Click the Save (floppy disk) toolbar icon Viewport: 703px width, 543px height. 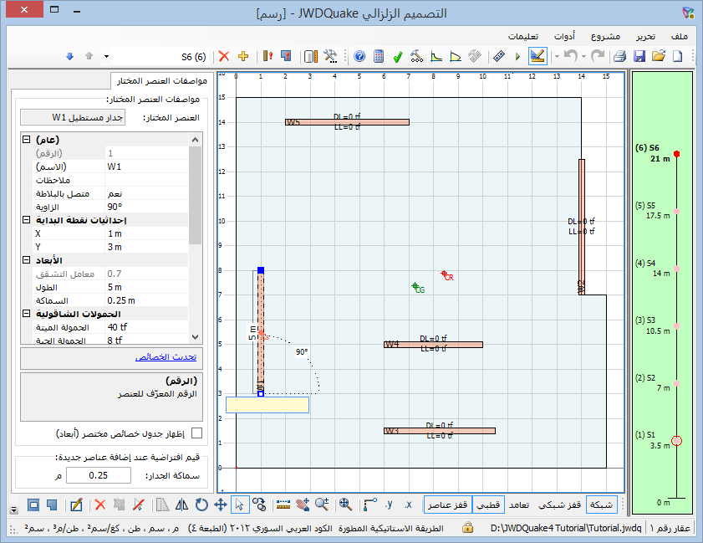[639, 56]
